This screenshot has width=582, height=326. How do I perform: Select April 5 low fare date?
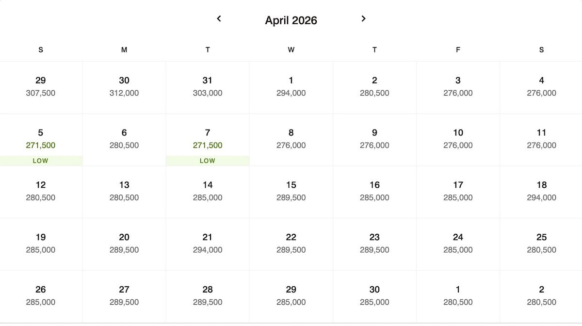pos(41,140)
